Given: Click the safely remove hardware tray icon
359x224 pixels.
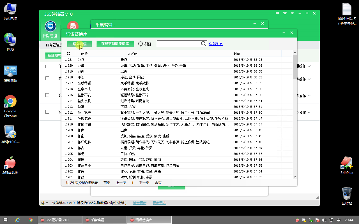Looking at the screenshot, I should (x=311, y=220).
